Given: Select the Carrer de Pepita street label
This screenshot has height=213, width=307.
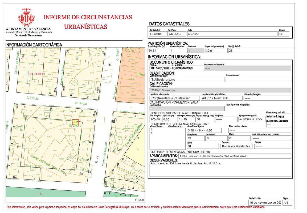Looking at the screenshot, I should 17,62.
